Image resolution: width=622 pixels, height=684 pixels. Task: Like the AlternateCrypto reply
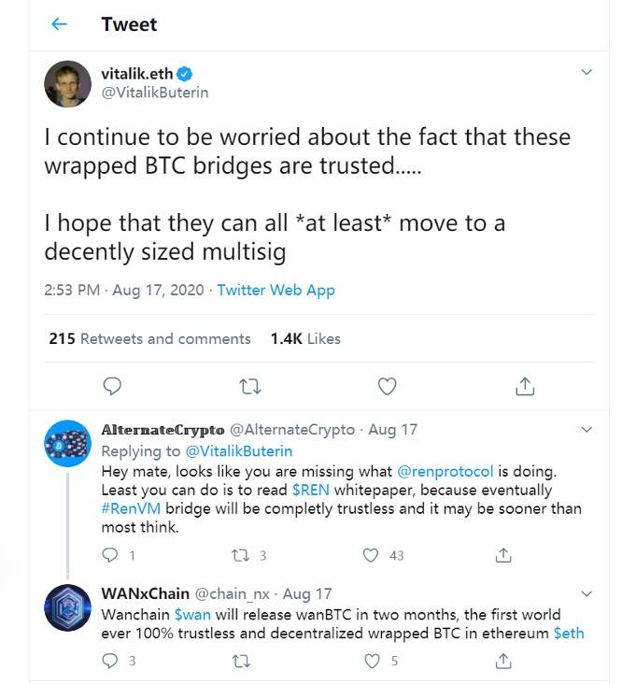(372, 555)
